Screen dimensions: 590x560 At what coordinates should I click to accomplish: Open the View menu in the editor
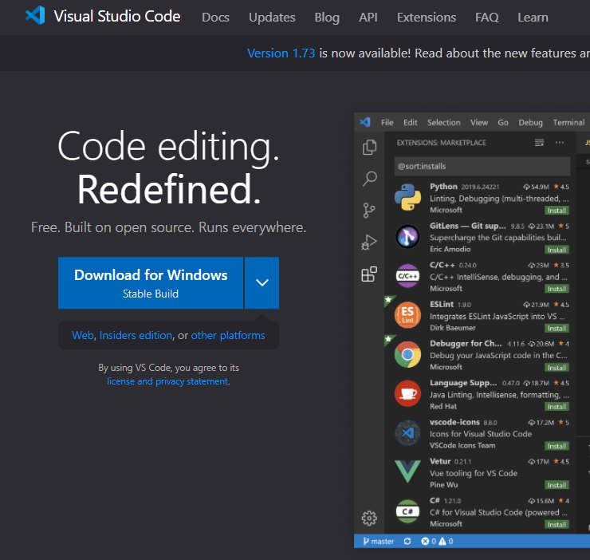(479, 122)
